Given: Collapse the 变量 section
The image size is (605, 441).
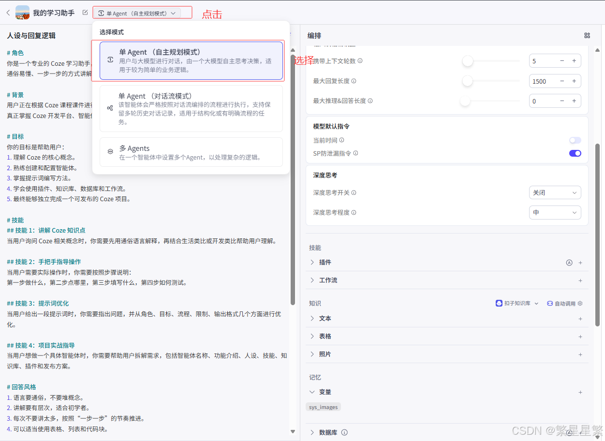Looking at the screenshot, I should point(312,392).
